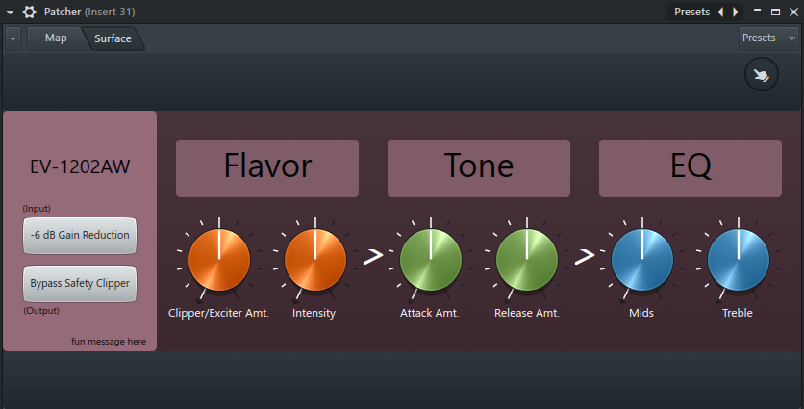Click the Intensity orange knob
Screen dimensions: 804x409
[314, 259]
